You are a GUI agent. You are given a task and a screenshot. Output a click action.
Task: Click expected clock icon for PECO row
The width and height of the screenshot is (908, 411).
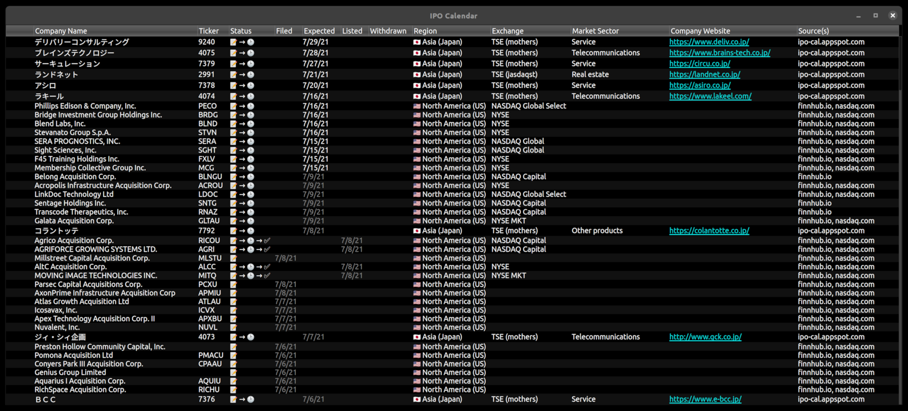[250, 106]
